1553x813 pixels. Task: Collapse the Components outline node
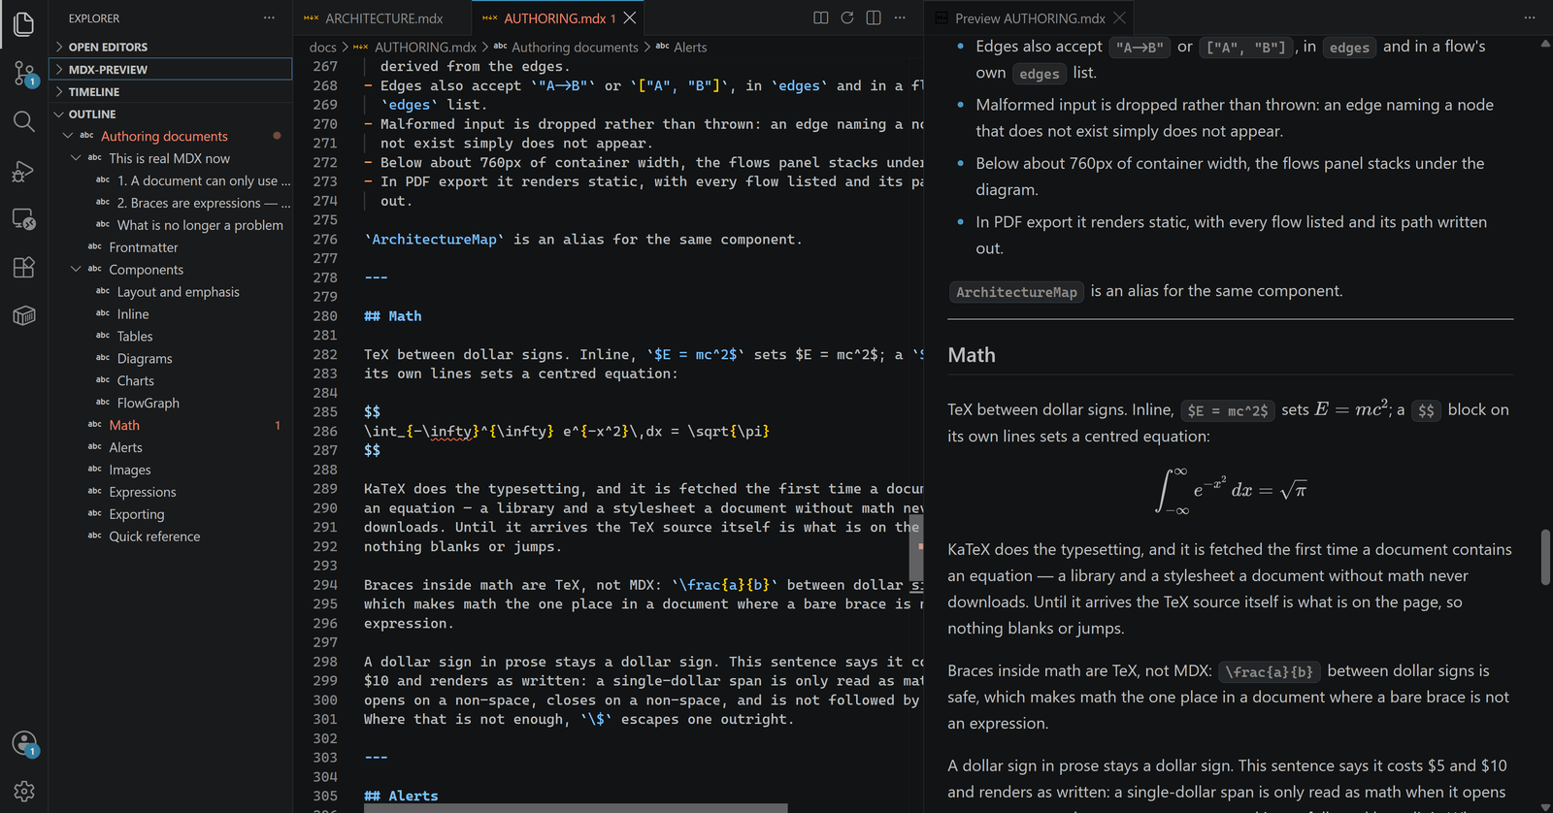(76, 270)
